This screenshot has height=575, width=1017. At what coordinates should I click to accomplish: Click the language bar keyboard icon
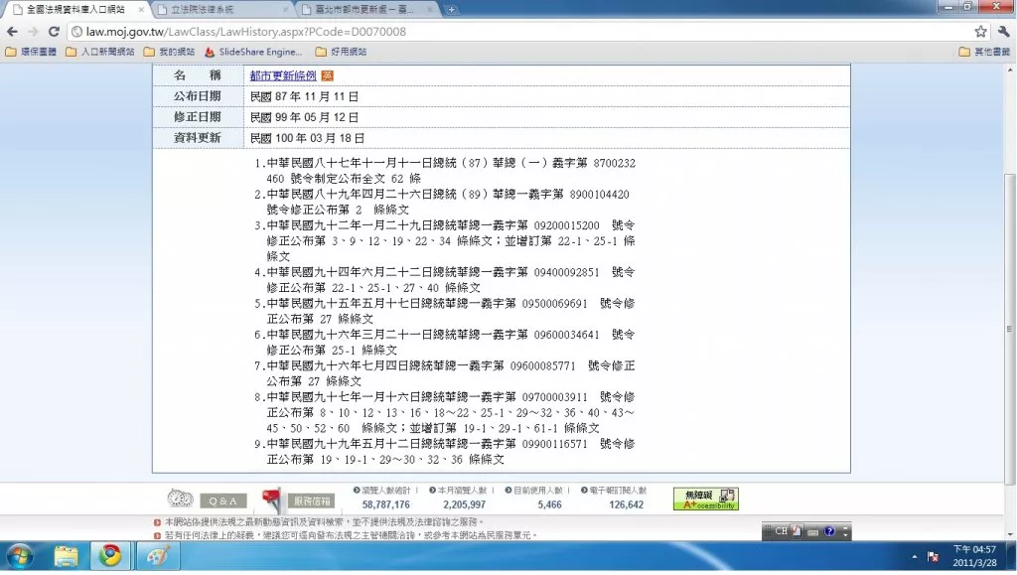(812, 531)
